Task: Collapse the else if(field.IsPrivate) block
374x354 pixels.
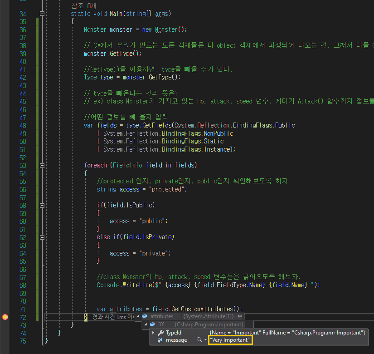Action: (x=42, y=237)
